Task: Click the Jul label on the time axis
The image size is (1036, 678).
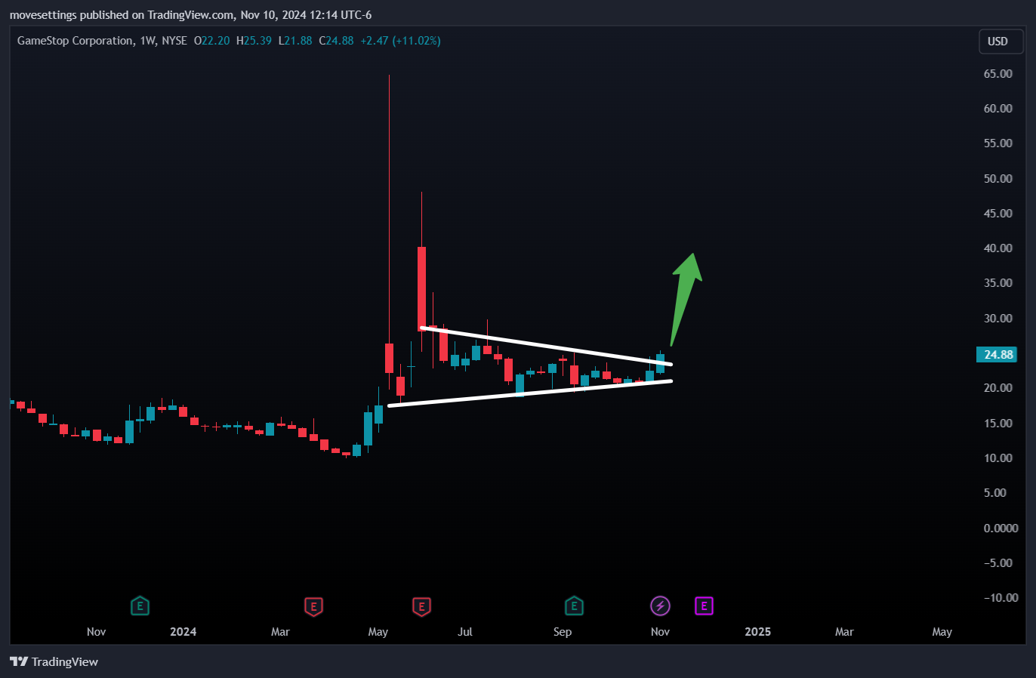Action: click(465, 631)
